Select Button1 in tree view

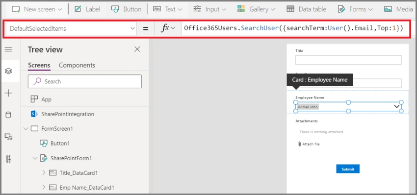coord(60,144)
